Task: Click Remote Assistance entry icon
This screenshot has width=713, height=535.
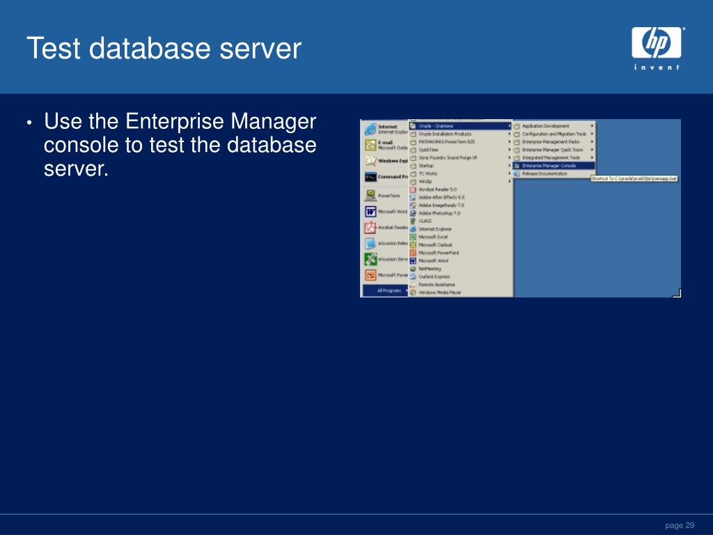Action: click(413, 284)
